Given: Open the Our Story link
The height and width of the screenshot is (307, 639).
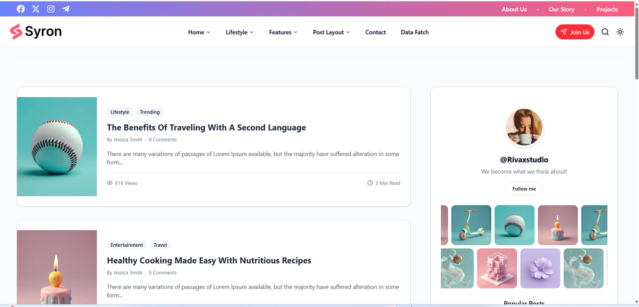Looking at the screenshot, I should [562, 9].
